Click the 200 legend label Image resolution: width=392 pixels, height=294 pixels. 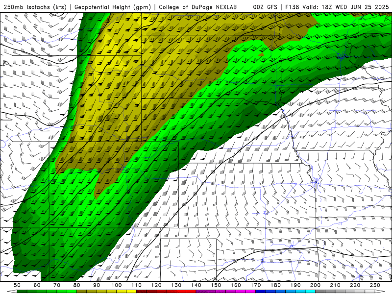pyautogui.click(x=315, y=285)
